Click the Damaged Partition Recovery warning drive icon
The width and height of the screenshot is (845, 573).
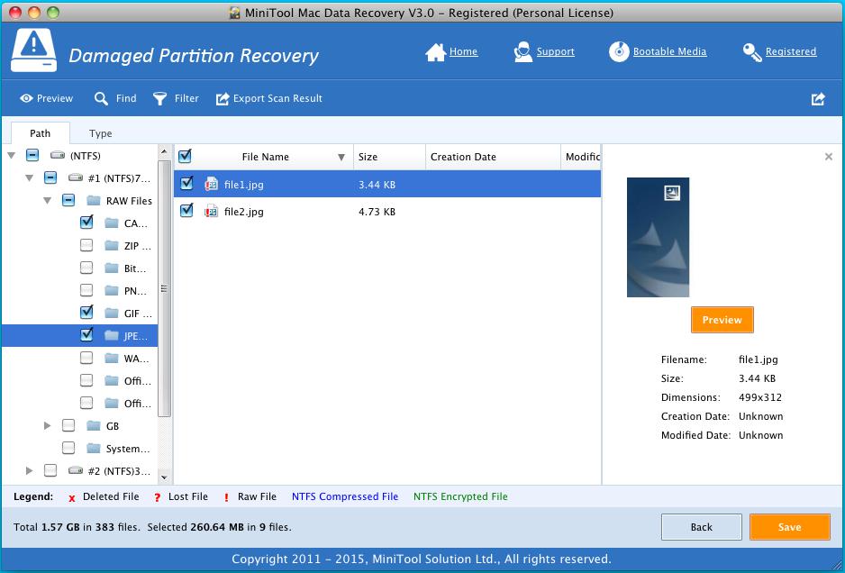(33, 50)
